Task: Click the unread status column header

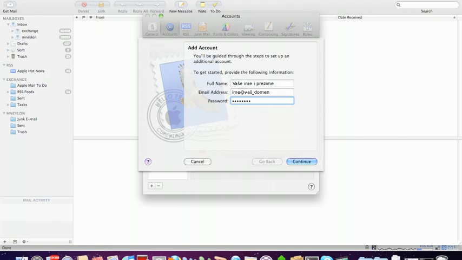Action: [x=77, y=17]
